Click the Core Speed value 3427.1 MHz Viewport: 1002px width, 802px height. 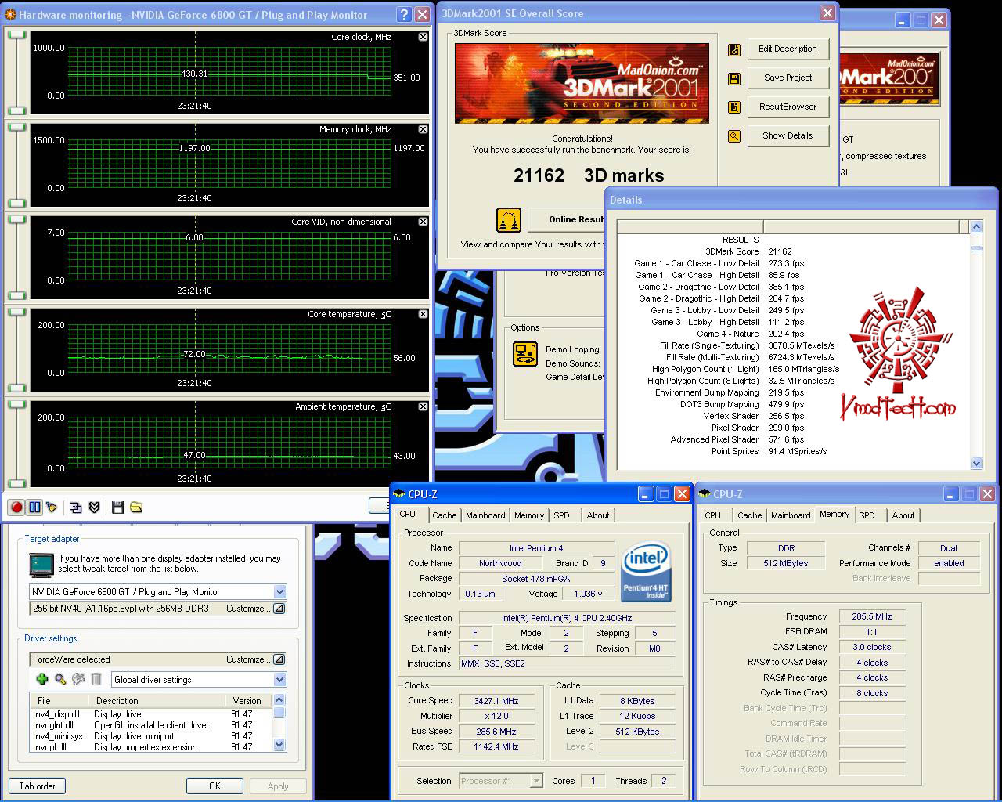click(496, 701)
